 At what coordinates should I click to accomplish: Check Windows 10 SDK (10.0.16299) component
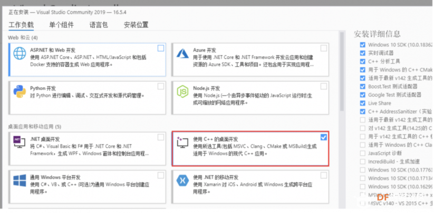coord(363,187)
